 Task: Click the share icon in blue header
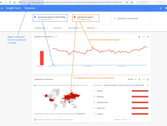161,8
